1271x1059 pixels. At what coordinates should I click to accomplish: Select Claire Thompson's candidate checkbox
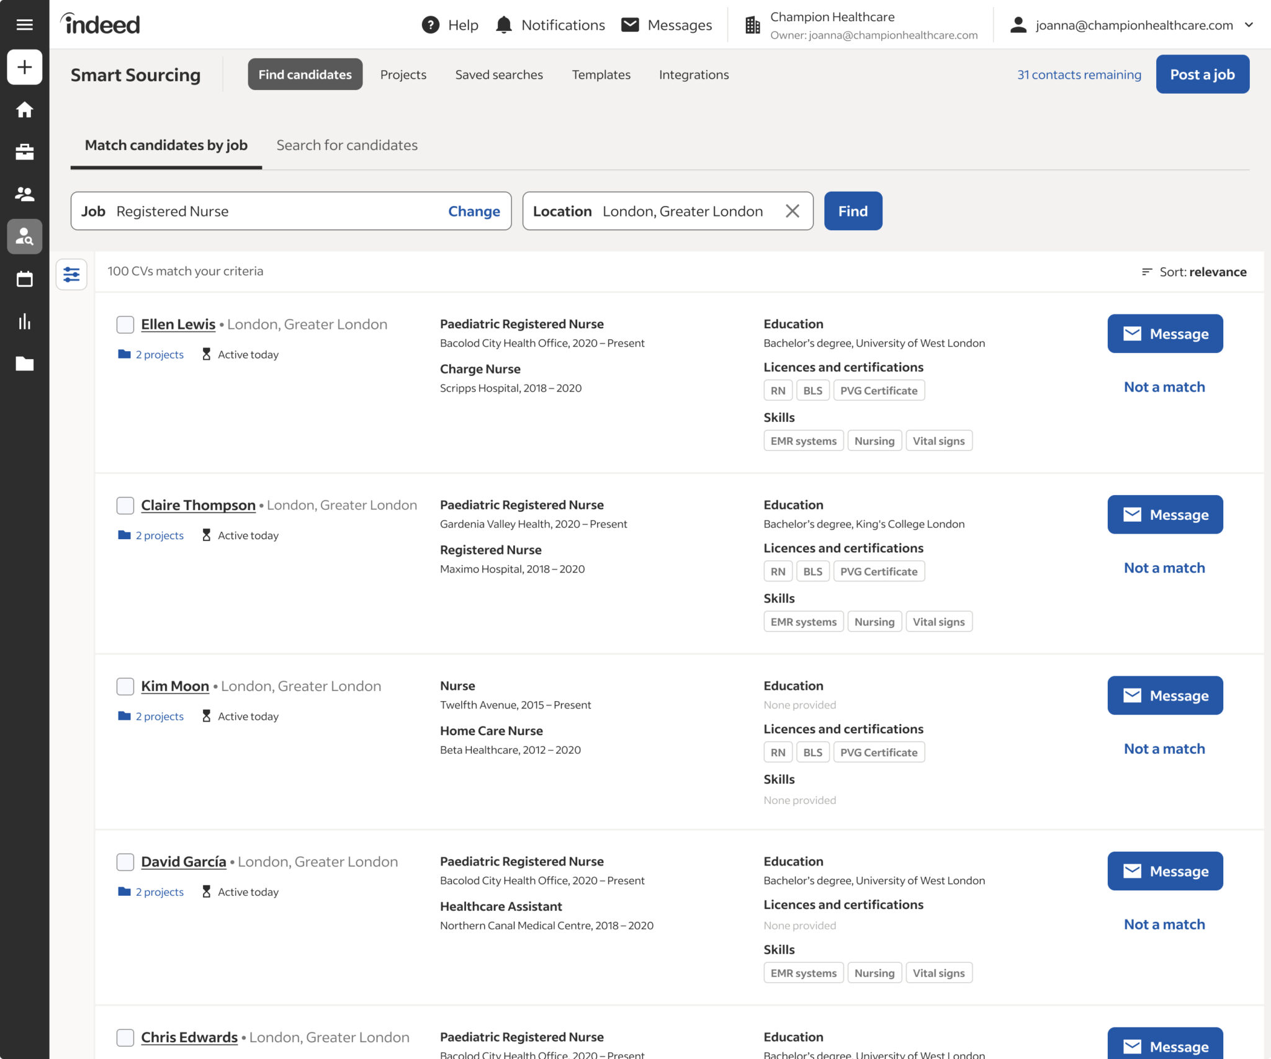(x=125, y=505)
